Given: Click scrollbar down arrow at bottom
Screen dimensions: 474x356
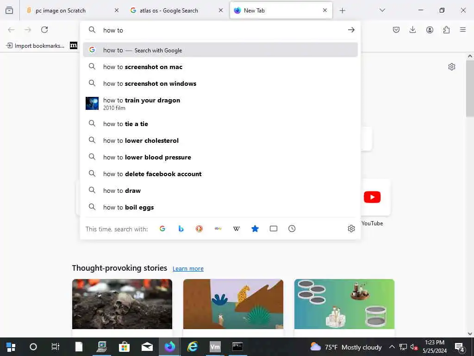Looking at the screenshot, I should (470, 334).
